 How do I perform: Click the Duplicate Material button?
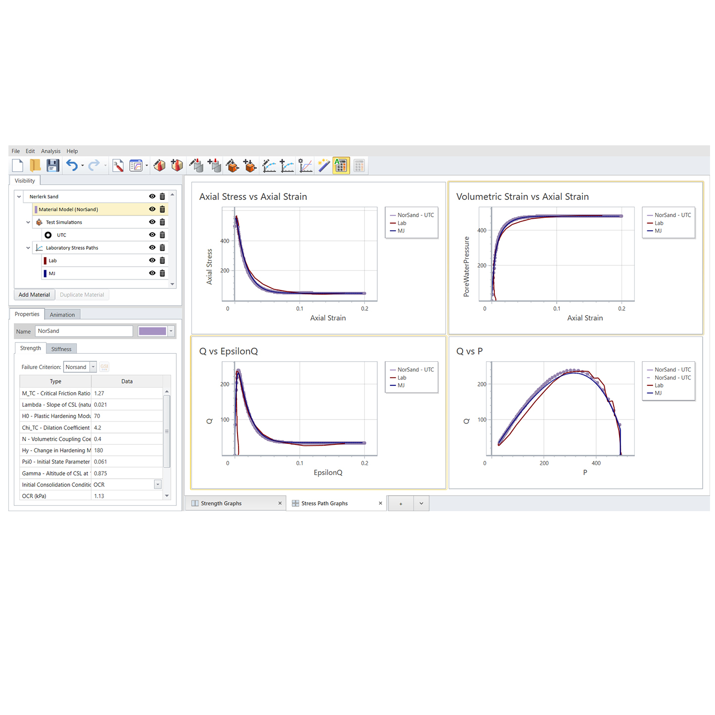(x=82, y=294)
